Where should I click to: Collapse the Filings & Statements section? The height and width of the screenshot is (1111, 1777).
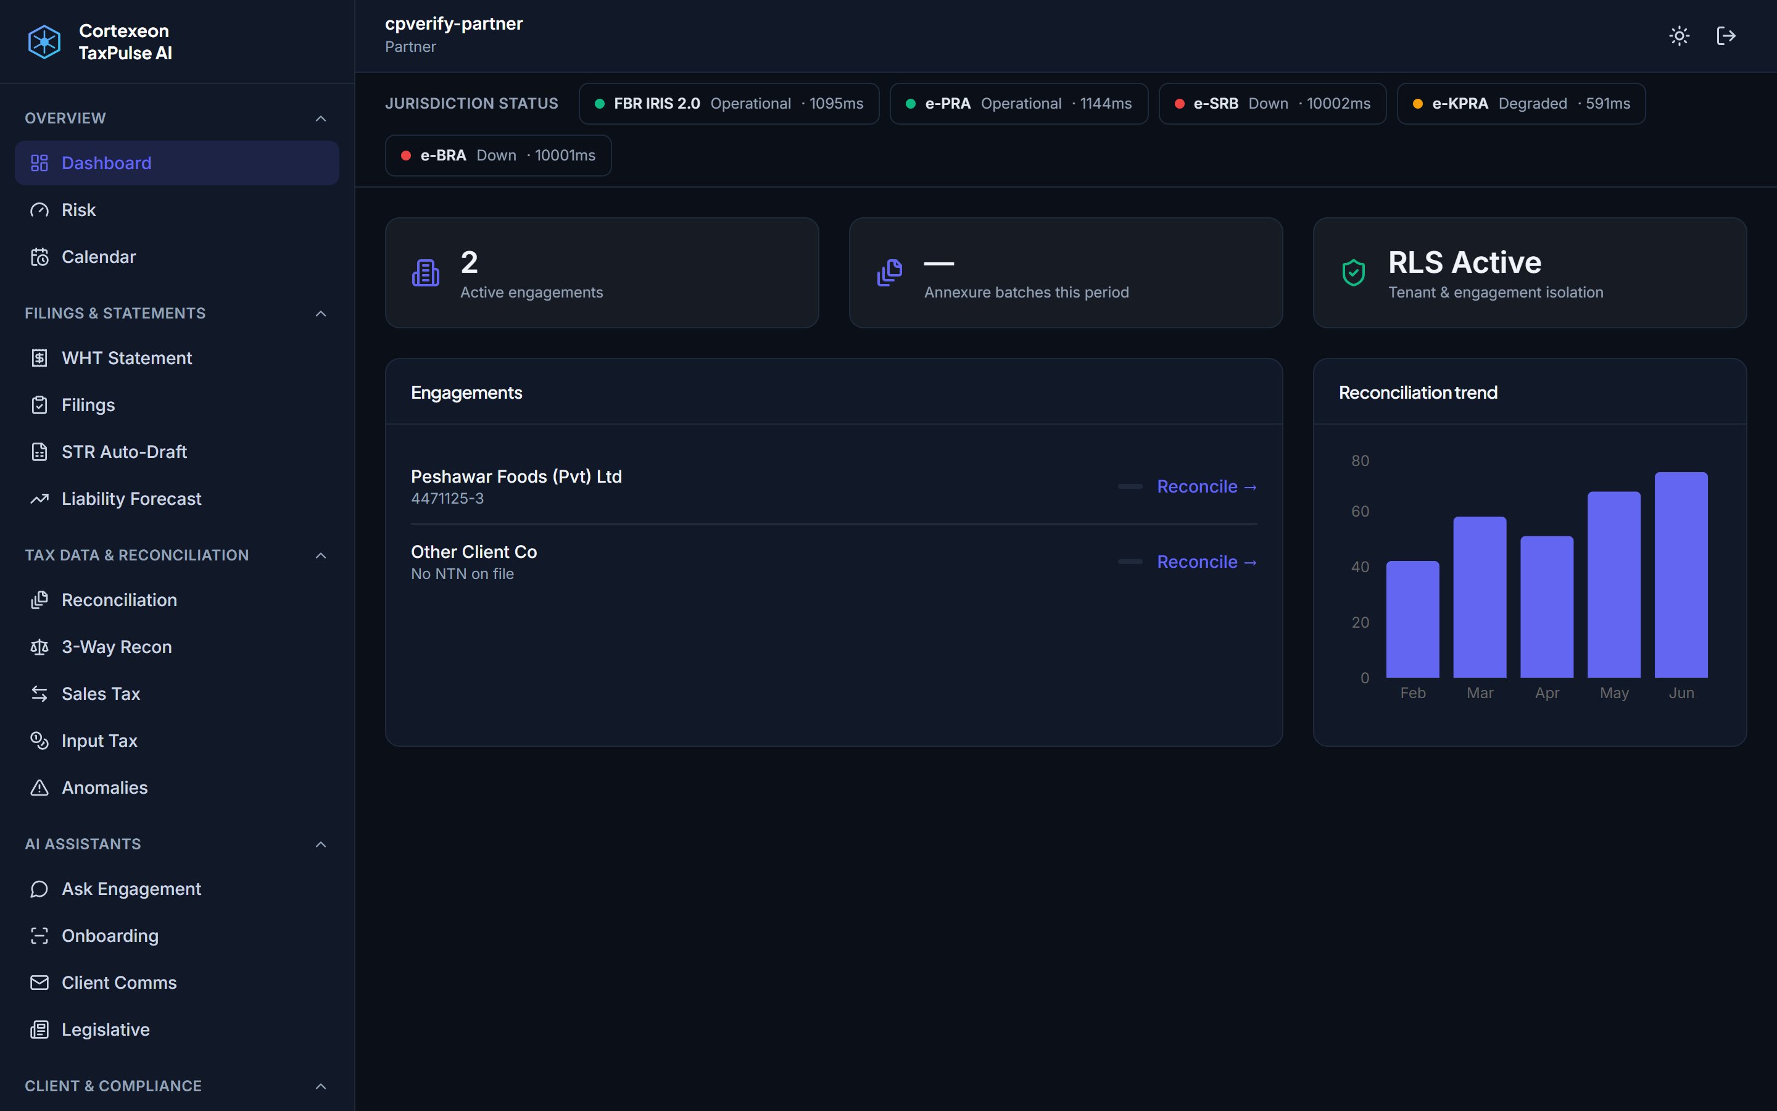321,314
